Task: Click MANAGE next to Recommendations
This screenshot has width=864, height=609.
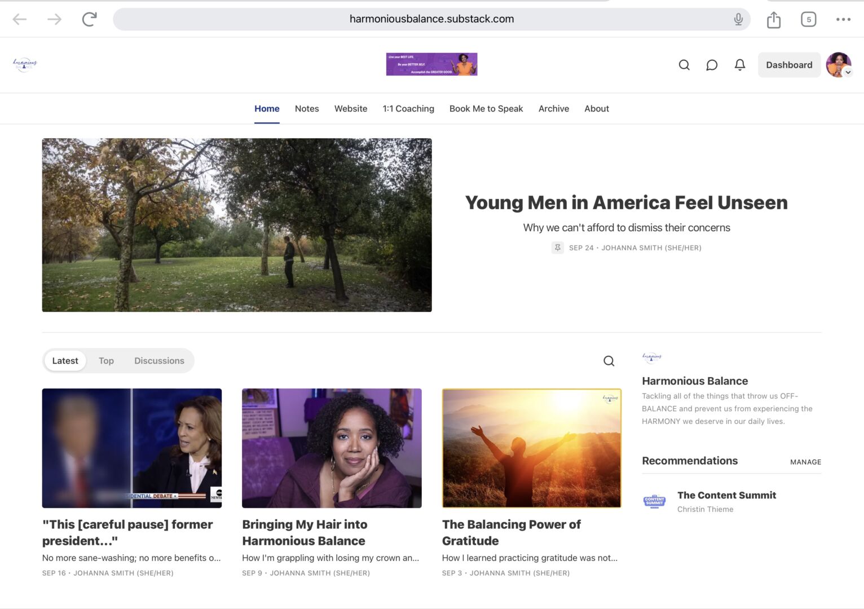Action: [x=805, y=462]
